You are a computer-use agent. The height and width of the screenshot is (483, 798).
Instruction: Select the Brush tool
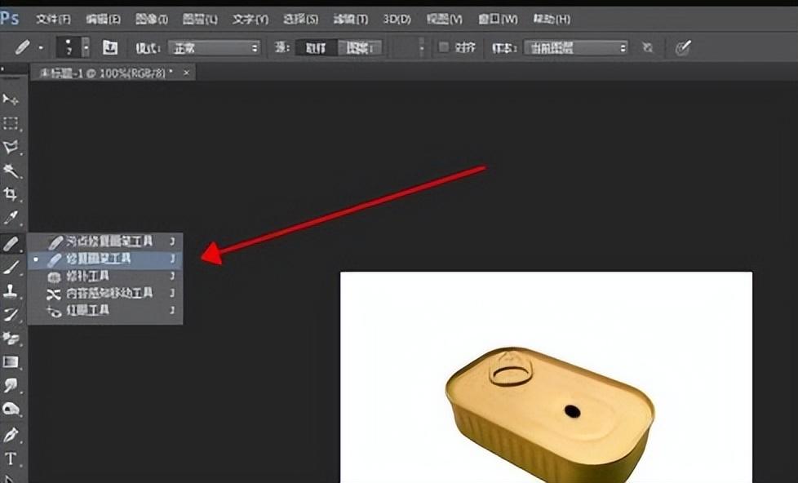coord(11,268)
